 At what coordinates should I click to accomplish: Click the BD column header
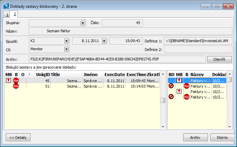click(172, 74)
